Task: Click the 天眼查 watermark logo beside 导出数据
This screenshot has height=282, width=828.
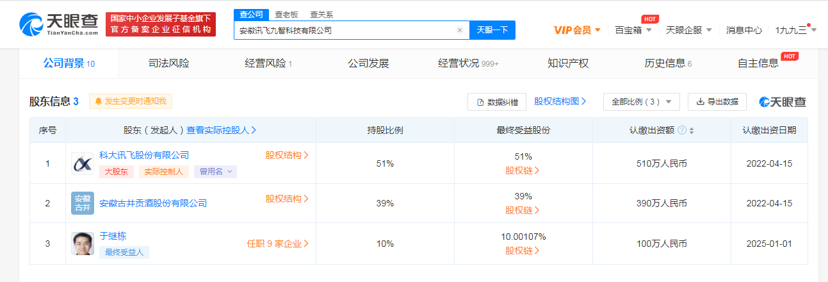Action: tap(783, 102)
